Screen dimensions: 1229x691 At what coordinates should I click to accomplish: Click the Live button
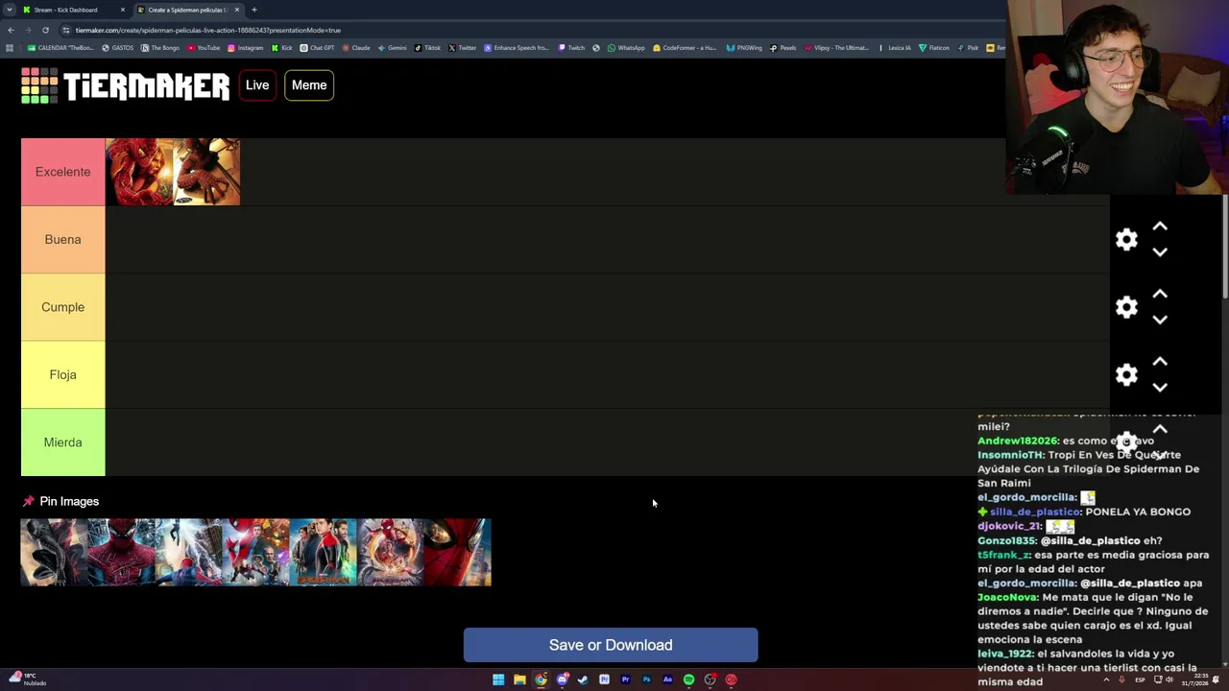pos(257,85)
